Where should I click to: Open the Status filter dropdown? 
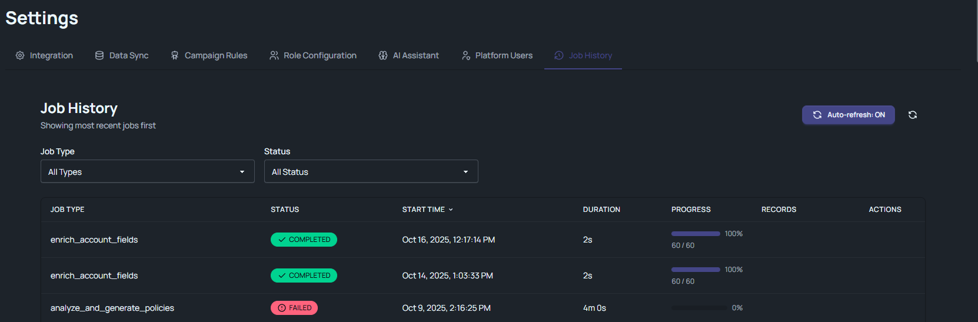pos(371,172)
